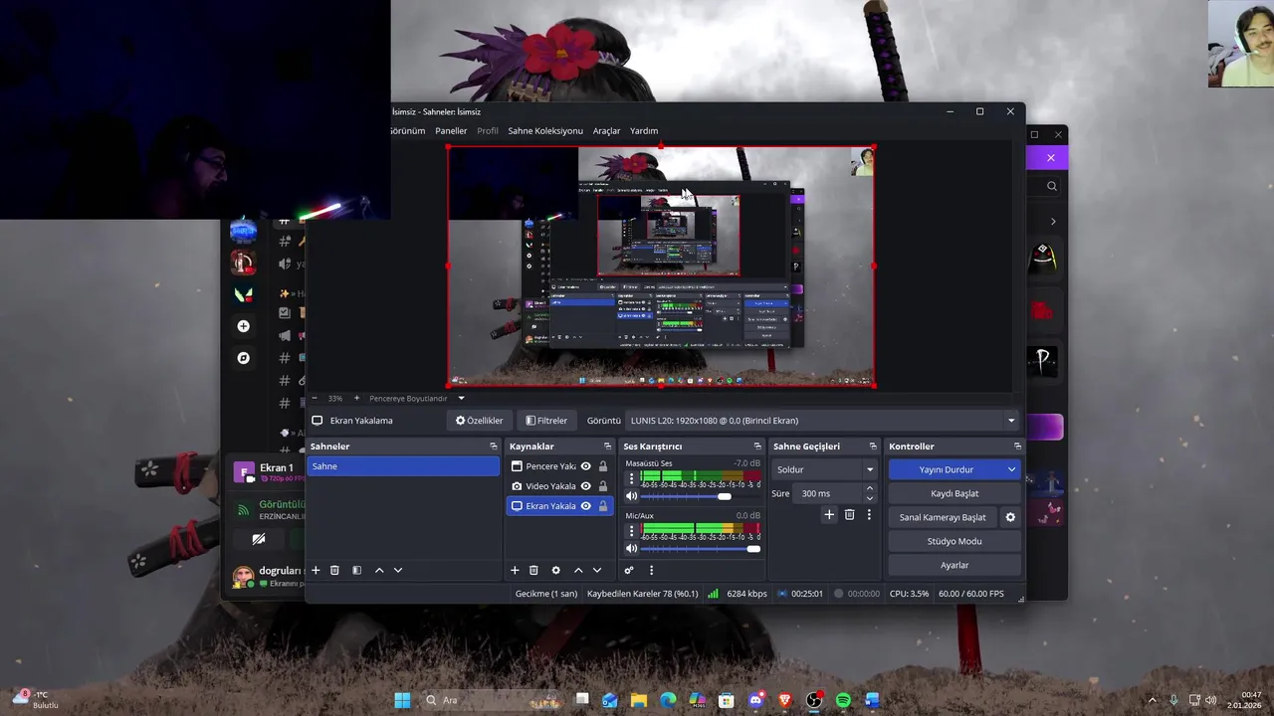The image size is (1274, 716).
Task: Open Soldur transition type dropdown
Action: coord(825,469)
